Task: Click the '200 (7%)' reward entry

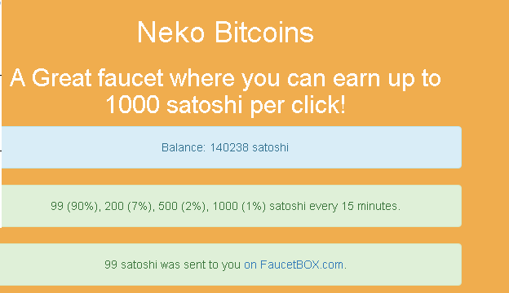Action: 130,206
